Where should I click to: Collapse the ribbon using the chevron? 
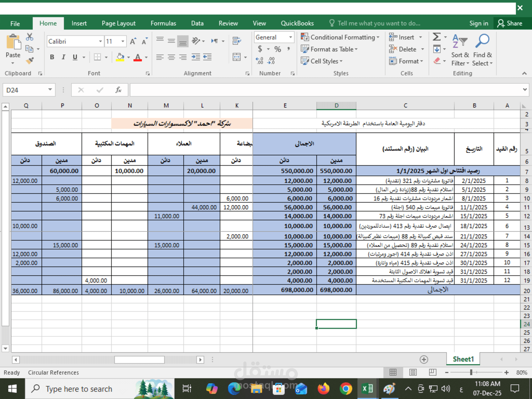(x=524, y=73)
